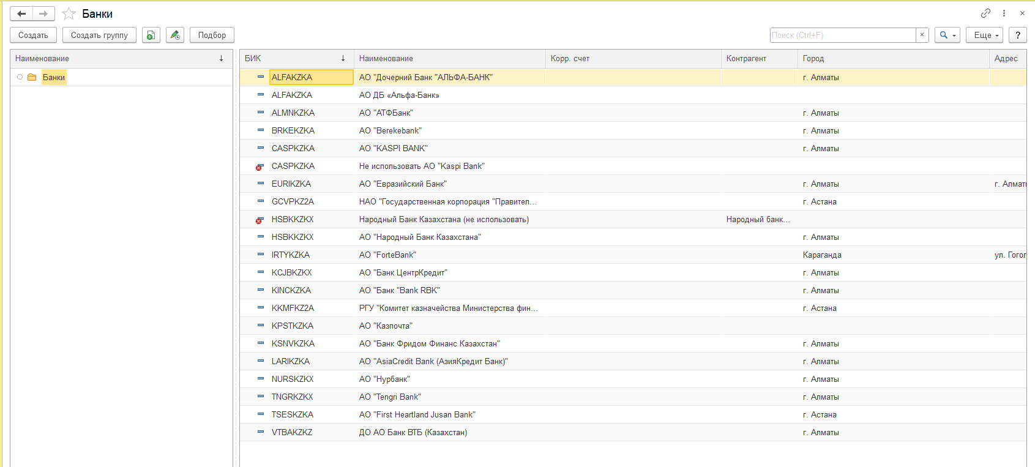Screen dimensions: 1035x467
Task: Select АО "Банк "Bank RBK" row
Action: point(633,290)
